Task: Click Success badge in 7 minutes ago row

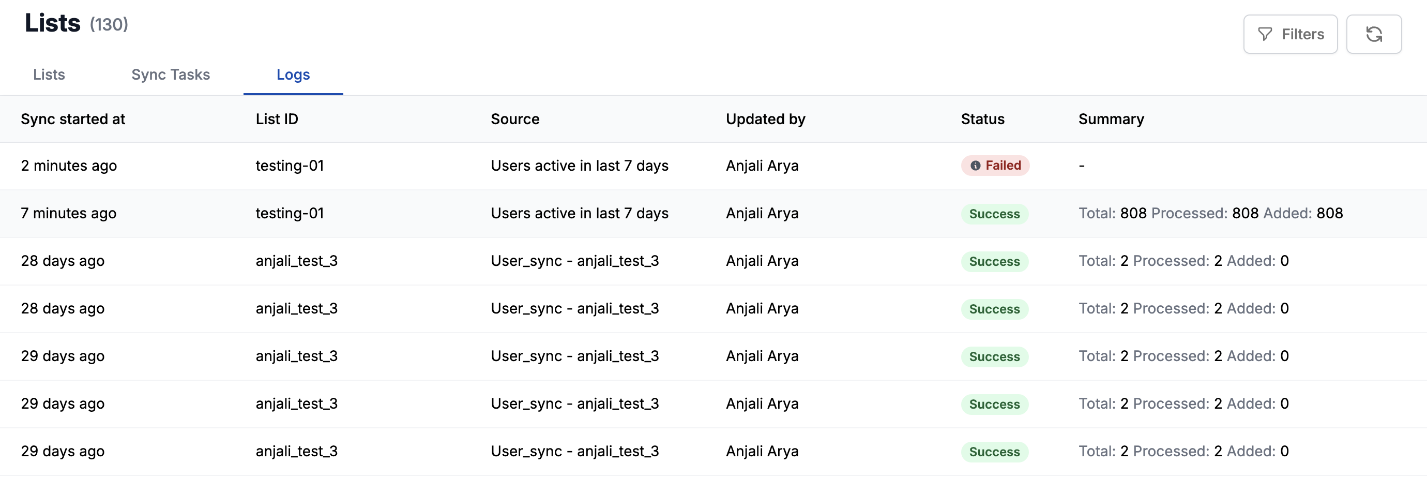Action: 994,214
